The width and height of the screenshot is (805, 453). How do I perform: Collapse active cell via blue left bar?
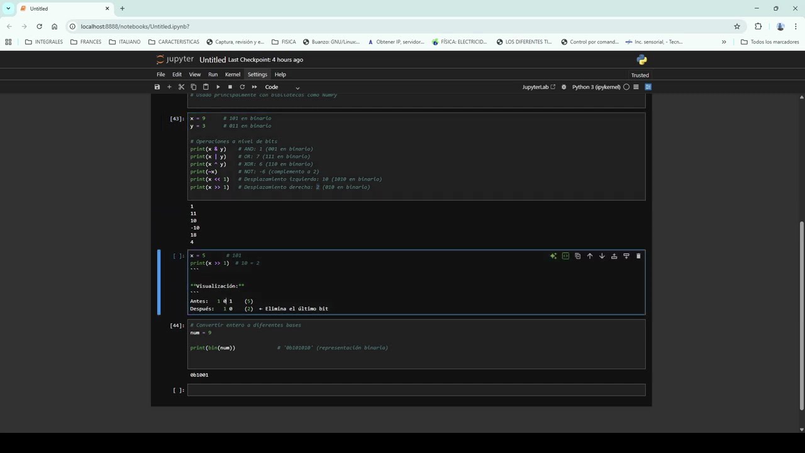tap(159, 282)
